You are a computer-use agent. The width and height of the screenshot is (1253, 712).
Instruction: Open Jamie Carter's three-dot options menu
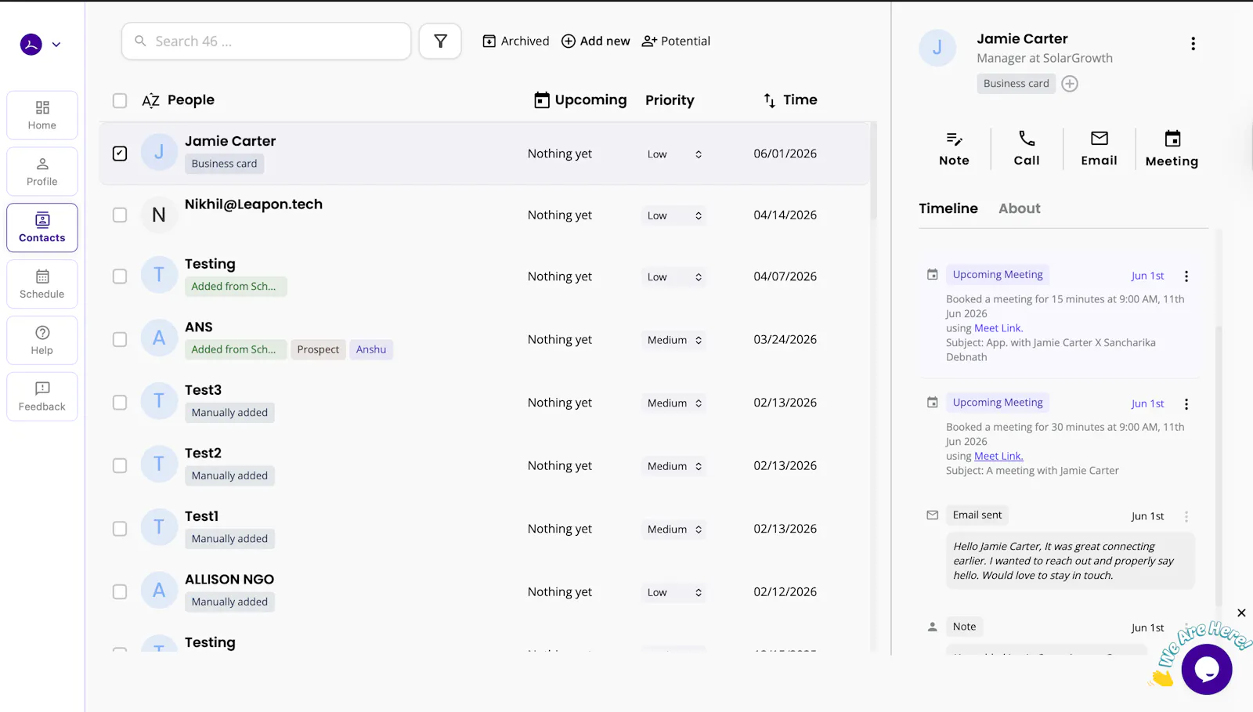point(1193,44)
